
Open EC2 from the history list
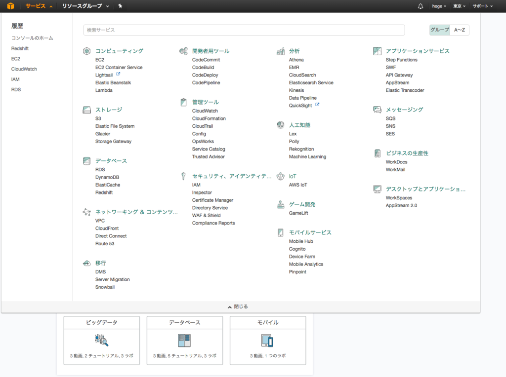click(15, 59)
